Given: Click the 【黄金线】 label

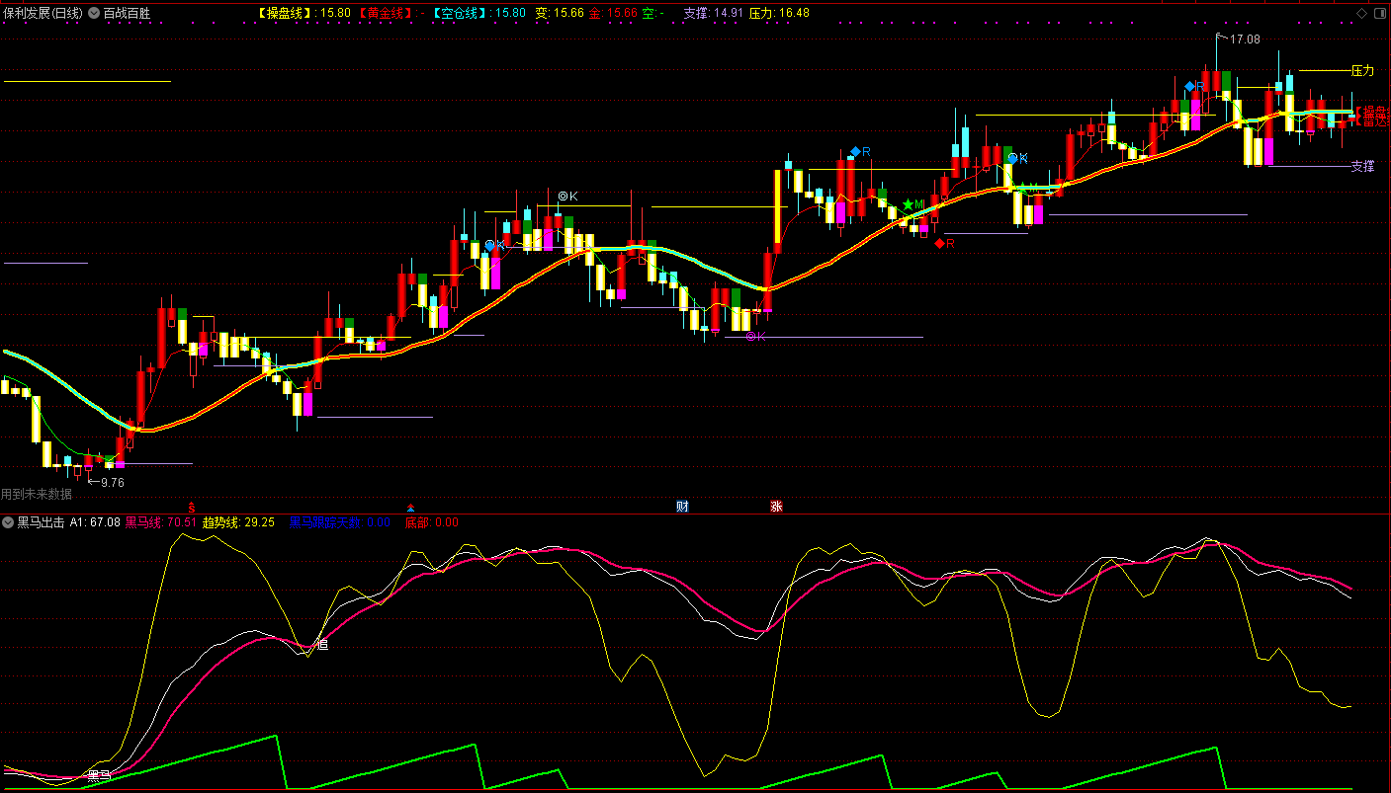Looking at the screenshot, I should point(387,13).
